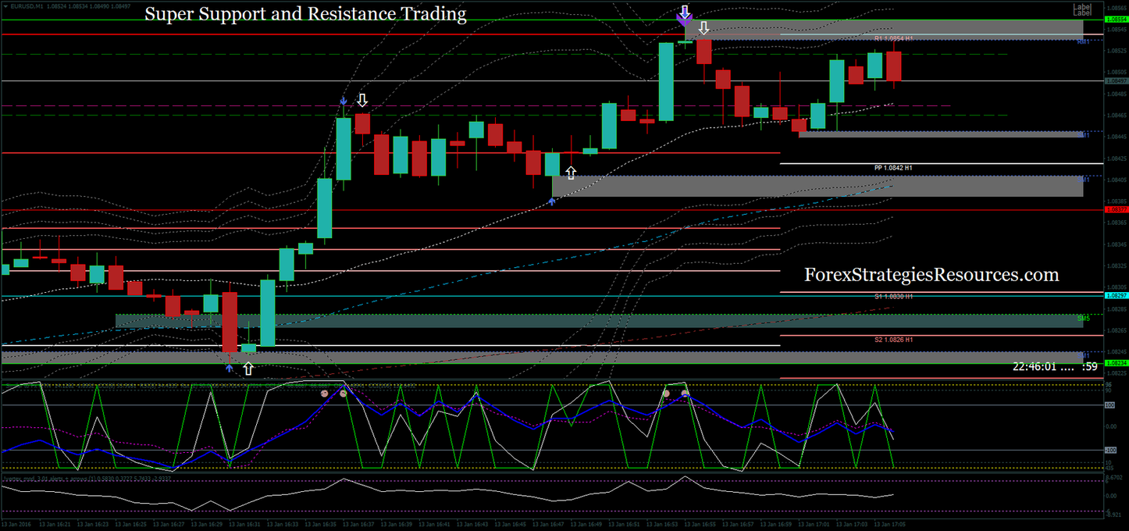Select the white up arrow near 16:47 candle
1129x531 pixels.
[571, 173]
